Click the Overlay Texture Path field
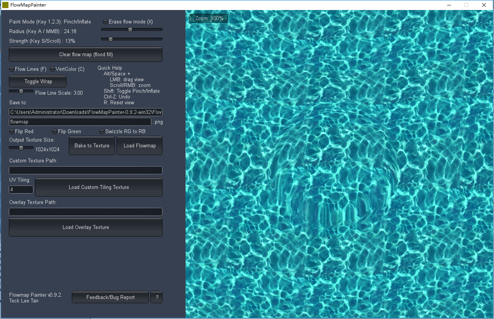Image resolution: width=494 pixels, height=319 pixels. (86, 212)
